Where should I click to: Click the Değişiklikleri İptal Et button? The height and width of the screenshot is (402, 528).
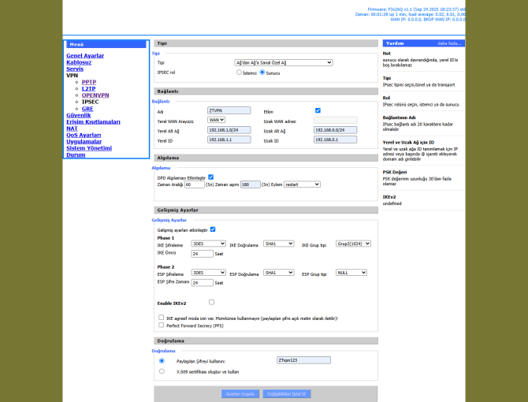pos(289,393)
